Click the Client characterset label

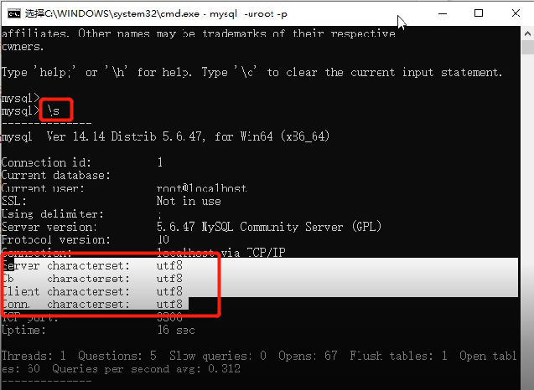pyautogui.click(x=65, y=292)
